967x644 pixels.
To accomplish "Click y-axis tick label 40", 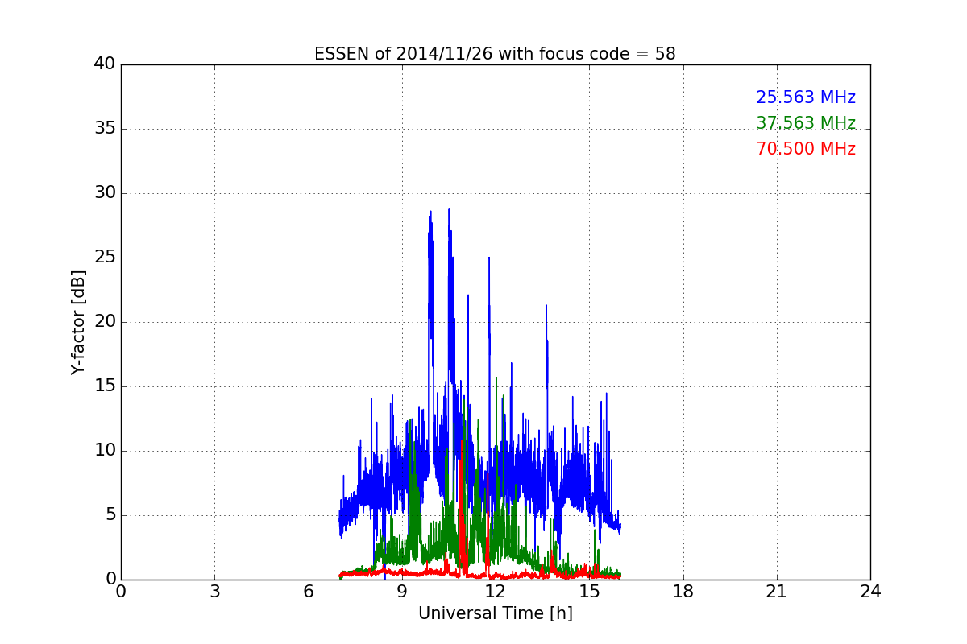I will tap(104, 64).
